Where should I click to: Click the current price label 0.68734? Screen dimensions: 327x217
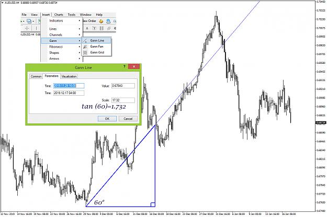[321, 123]
